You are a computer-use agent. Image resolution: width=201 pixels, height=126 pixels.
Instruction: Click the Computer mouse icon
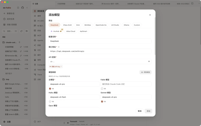35,65
